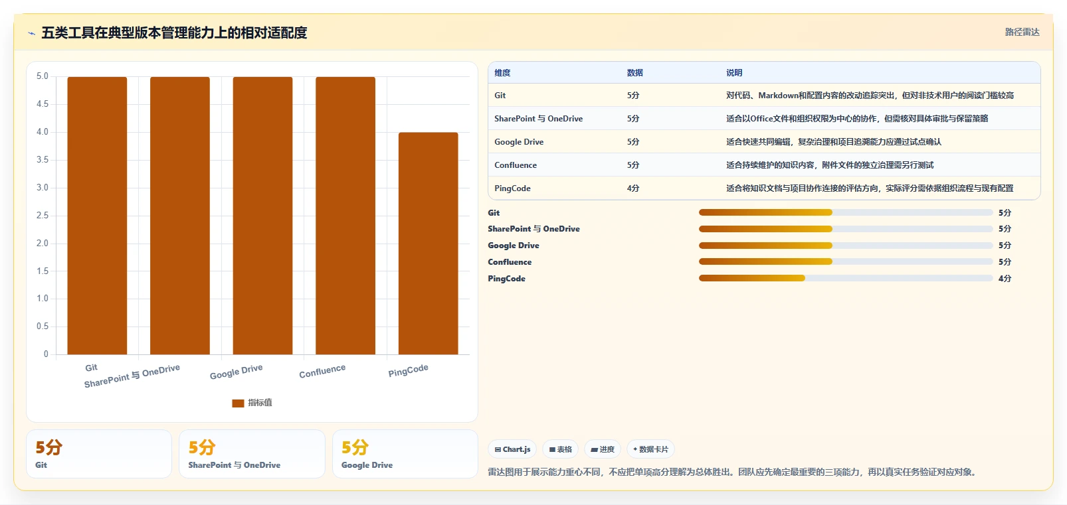Select the Confluence table cell
Viewport: 1067px width, 505px height.
point(516,165)
